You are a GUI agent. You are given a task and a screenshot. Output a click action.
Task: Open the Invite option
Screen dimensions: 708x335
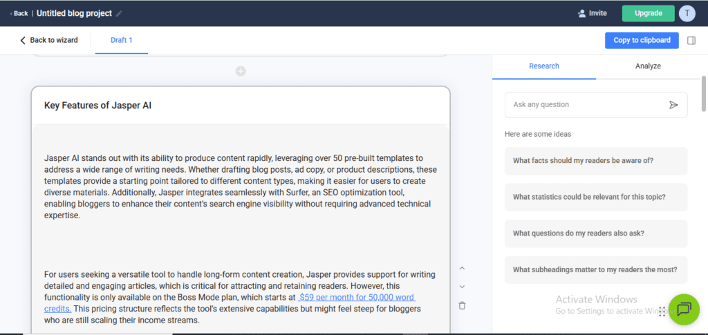click(592, 14)
